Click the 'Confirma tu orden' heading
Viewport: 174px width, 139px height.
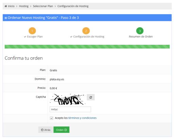tap(24, 58)
